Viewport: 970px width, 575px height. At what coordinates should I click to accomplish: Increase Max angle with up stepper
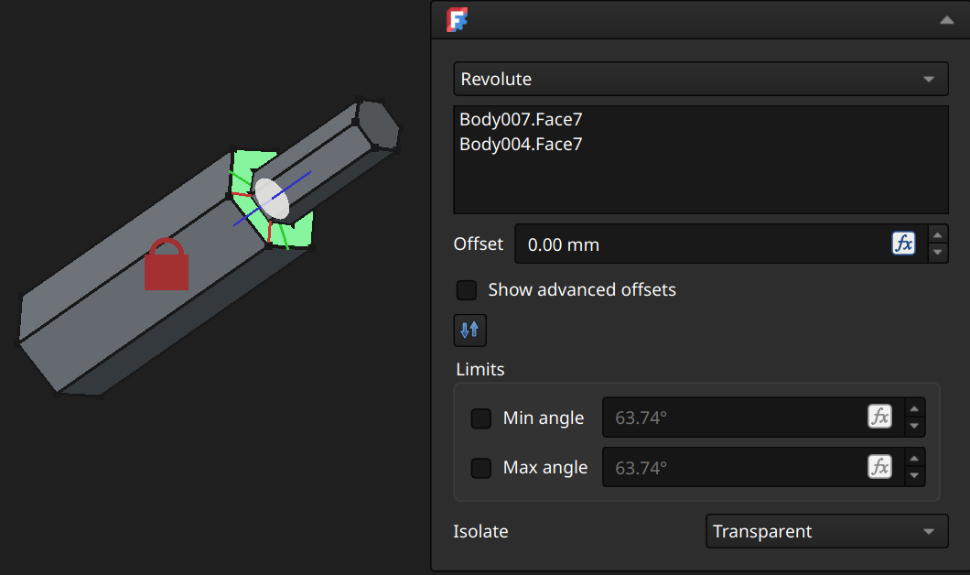[x=914, y=459]
